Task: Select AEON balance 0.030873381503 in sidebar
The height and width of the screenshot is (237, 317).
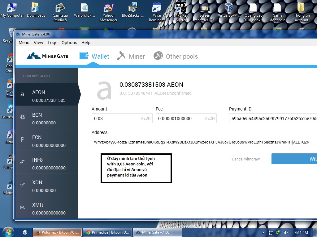Action: 49,100
